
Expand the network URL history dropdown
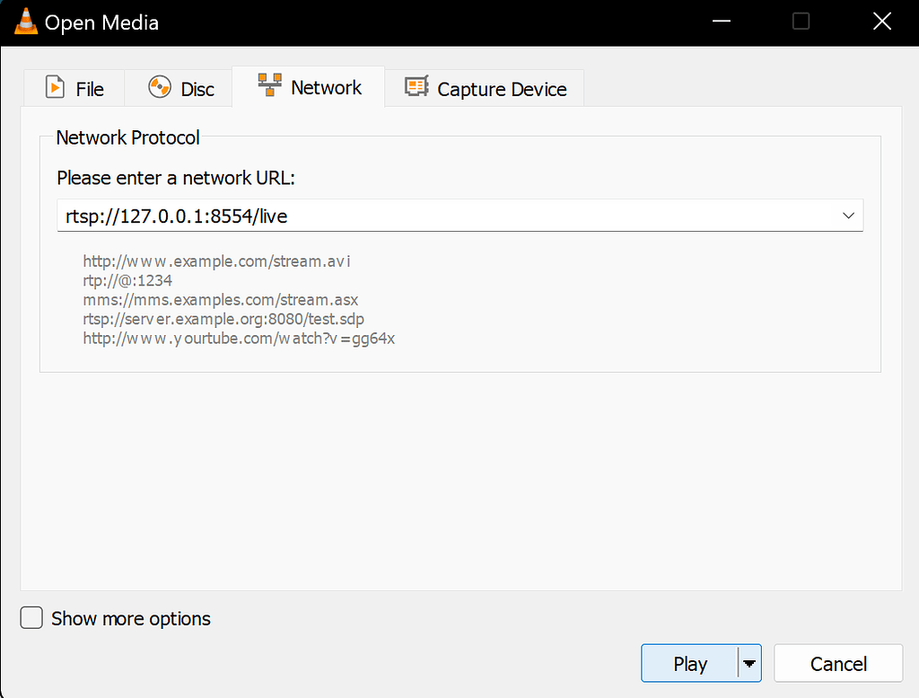click(848, 216)
